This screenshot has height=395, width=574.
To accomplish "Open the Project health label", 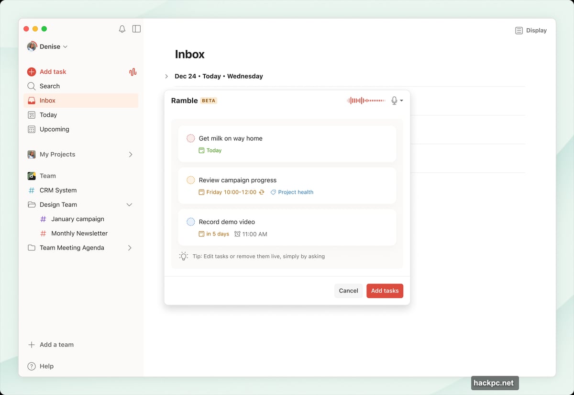I will [x=292, y=192].
